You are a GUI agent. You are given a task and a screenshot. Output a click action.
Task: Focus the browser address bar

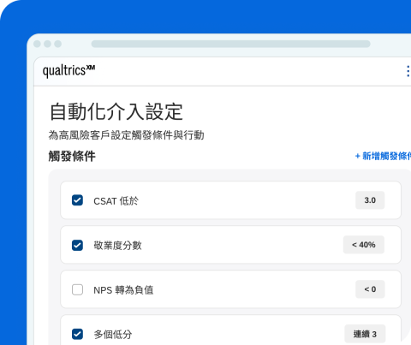(x=230, y=44)
